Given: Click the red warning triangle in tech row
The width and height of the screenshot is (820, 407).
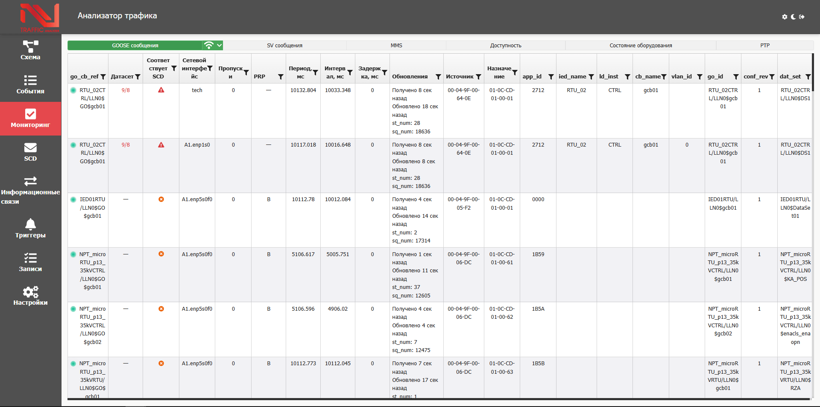Looking at the screenshot, I should click(161, 90).
